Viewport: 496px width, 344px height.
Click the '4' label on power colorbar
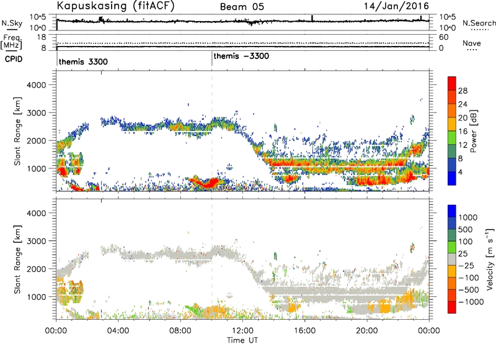(460, 172)
